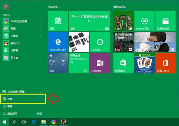179x126 pixels.
Task: Open the 日历 calendar tile
Action: (58, 21)
